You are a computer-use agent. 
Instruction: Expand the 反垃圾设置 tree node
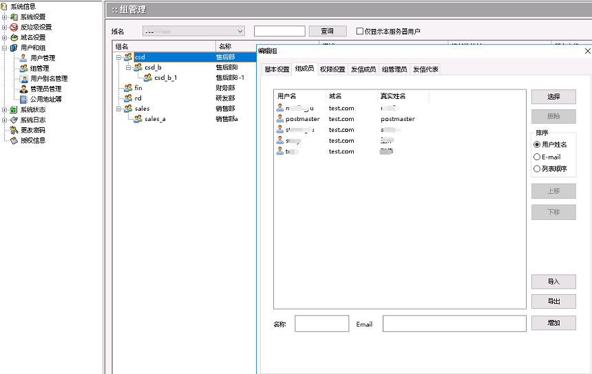(5, 27)
